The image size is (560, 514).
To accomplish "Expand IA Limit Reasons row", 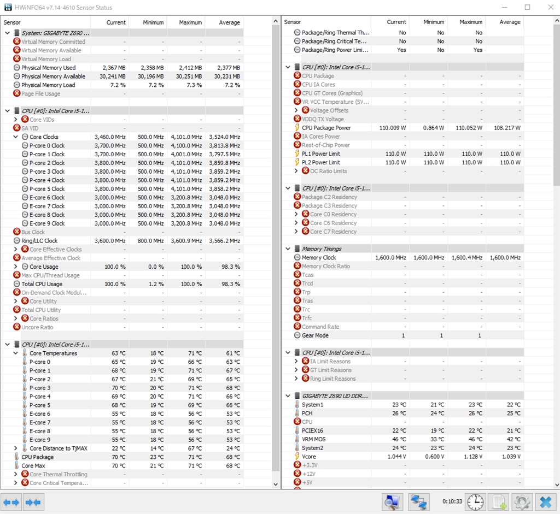I will (296, 362).
